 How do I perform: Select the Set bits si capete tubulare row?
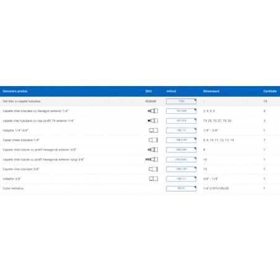(140, 101)
